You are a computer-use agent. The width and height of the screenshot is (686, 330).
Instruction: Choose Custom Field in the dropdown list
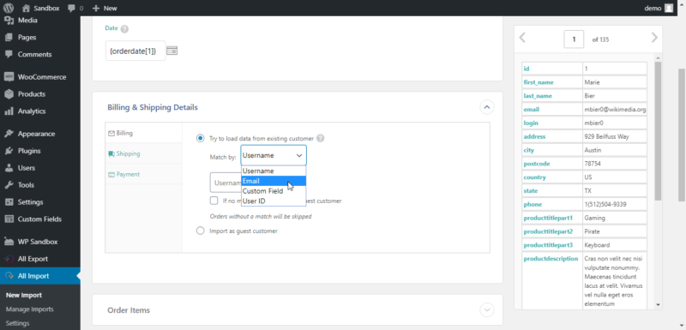tap(274, 191)
